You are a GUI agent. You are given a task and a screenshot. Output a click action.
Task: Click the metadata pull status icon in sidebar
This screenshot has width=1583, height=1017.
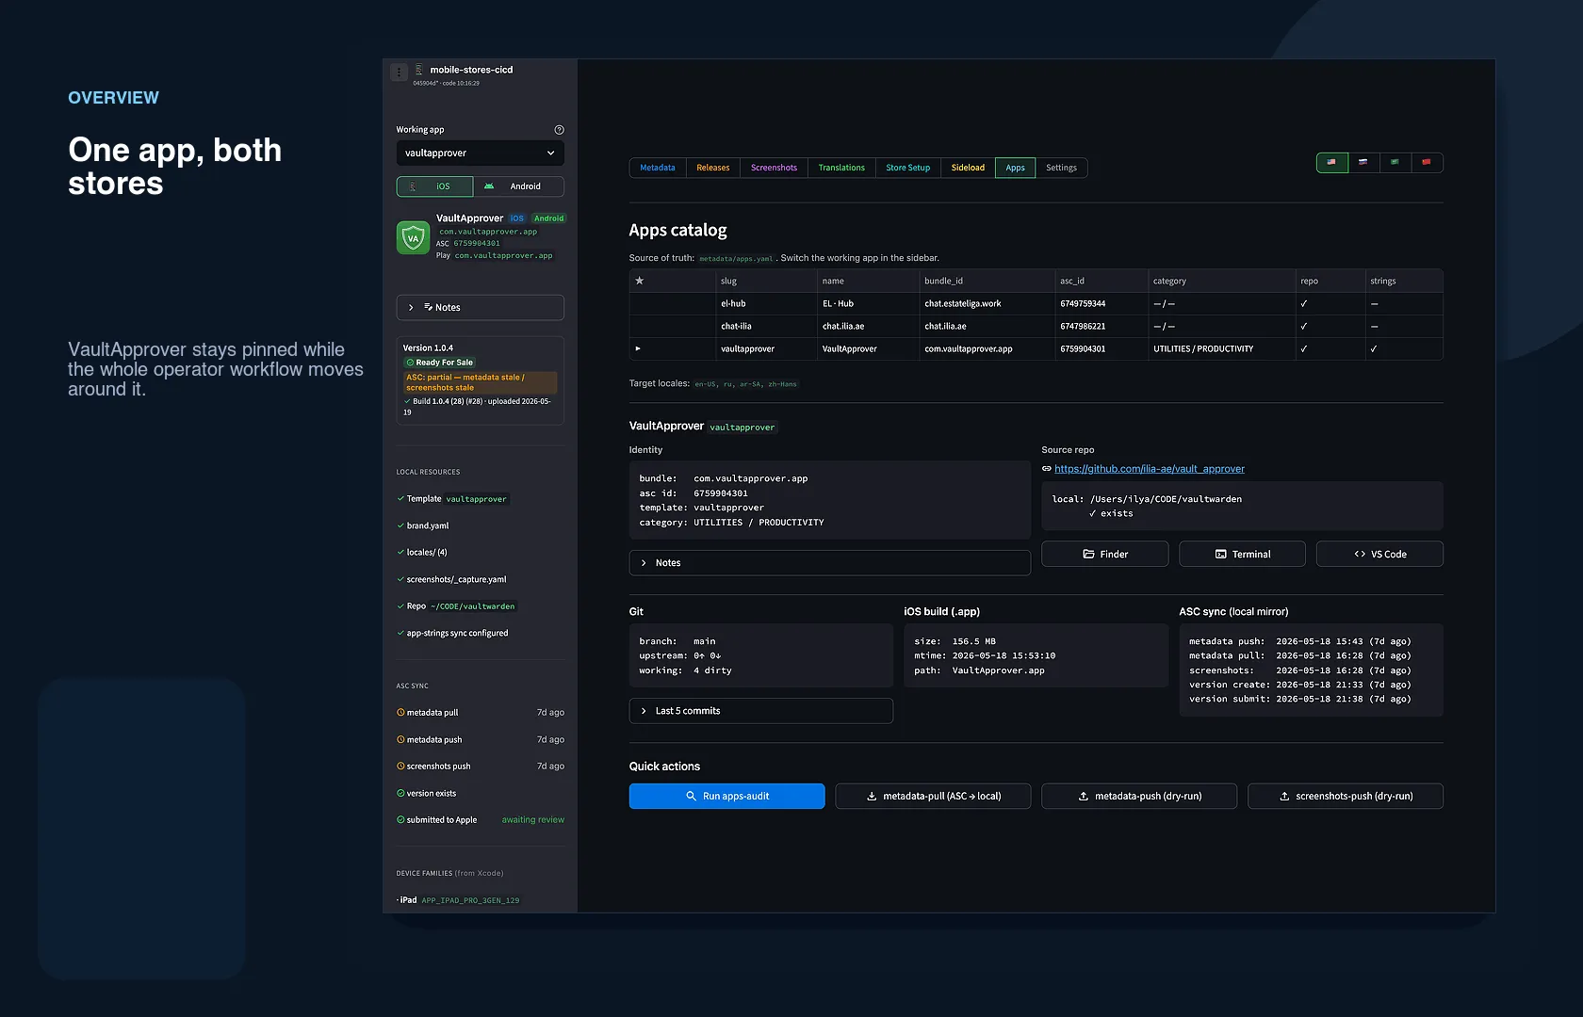[400, 713]
